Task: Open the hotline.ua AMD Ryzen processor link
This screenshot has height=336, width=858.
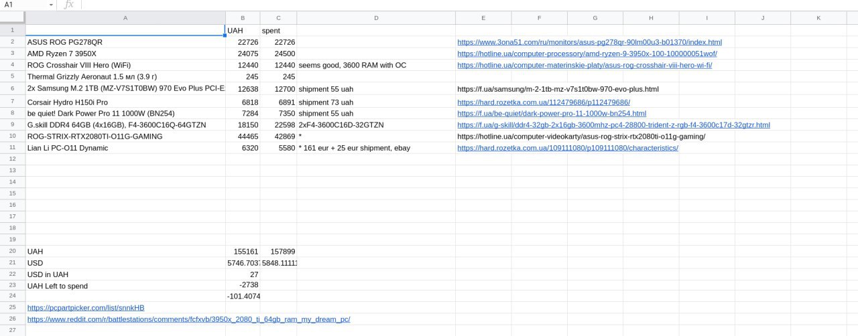Action: coord(587,54)
